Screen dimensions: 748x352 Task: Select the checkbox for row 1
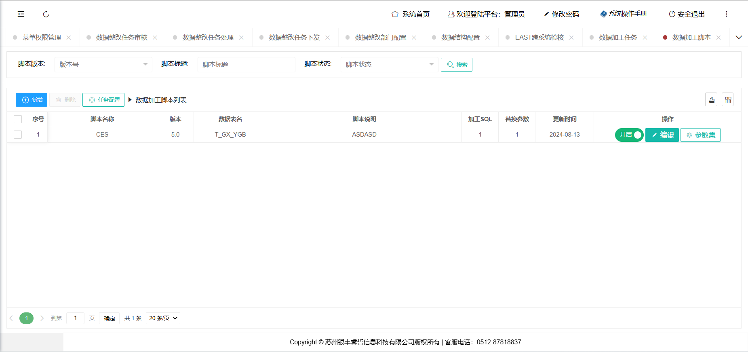coord(18,135)
